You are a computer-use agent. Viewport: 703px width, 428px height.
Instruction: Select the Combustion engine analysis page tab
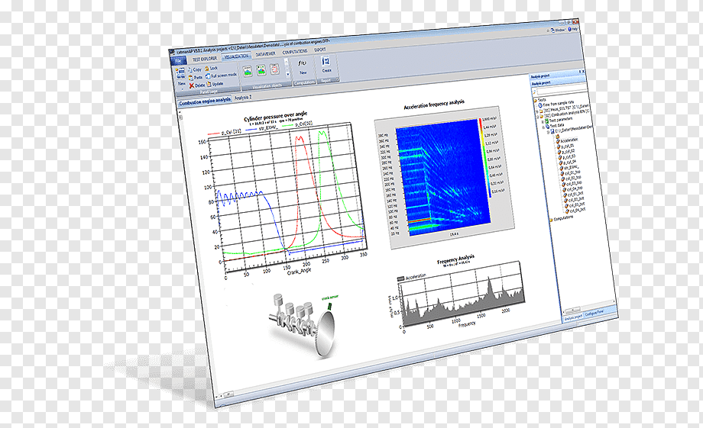[x=205, y=101]
